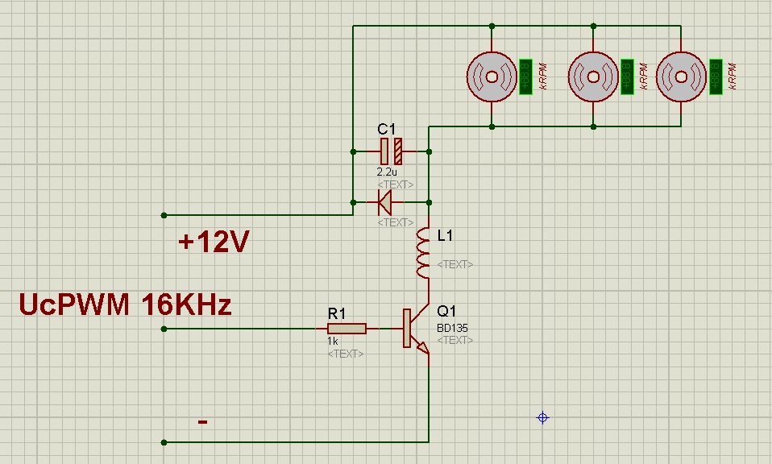
Task: Select the leftmost DC motor symbol
Action: [492, 77]
